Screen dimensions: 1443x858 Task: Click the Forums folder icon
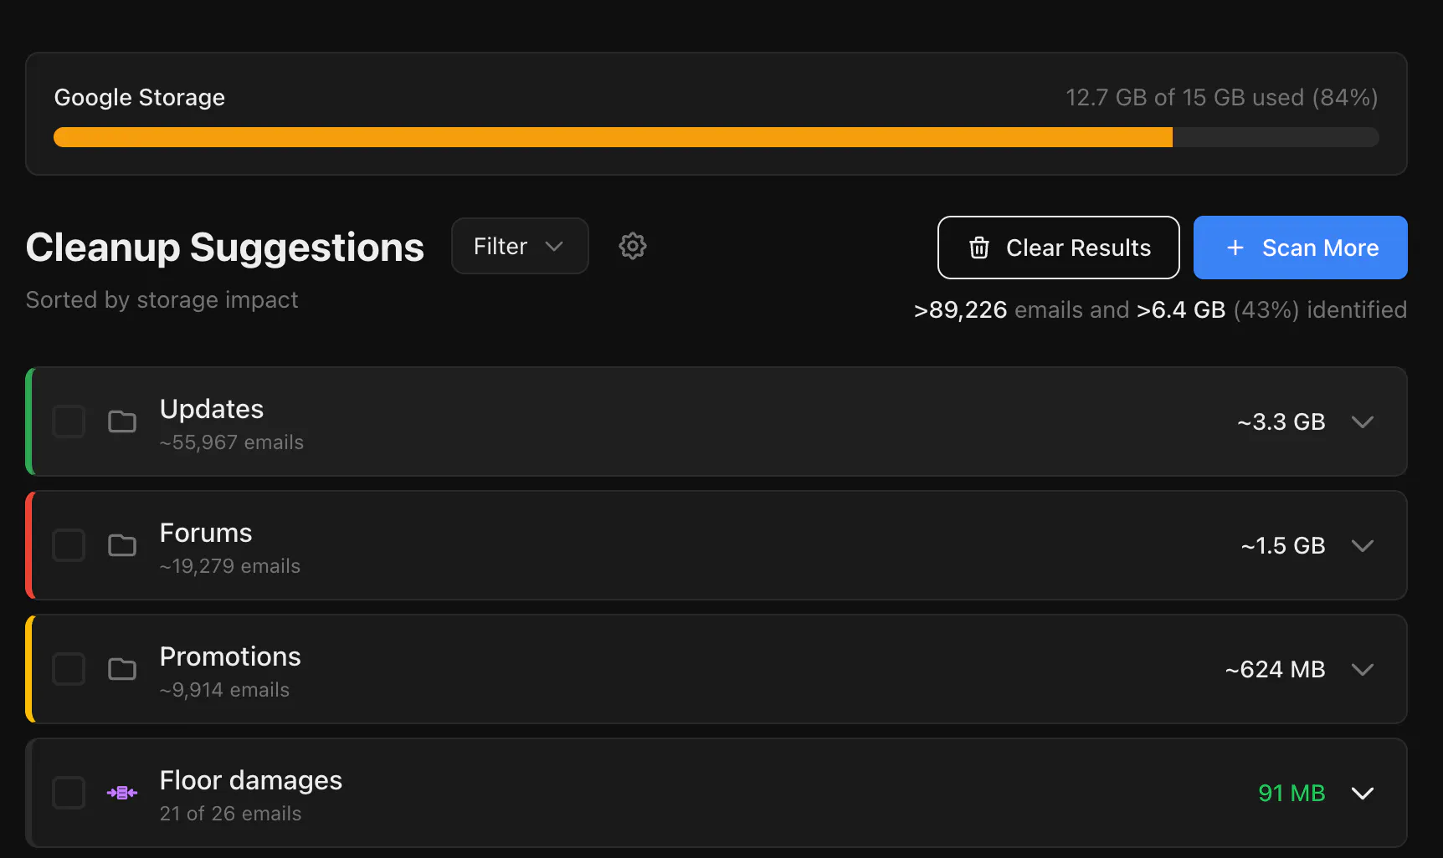click(122, 545)
